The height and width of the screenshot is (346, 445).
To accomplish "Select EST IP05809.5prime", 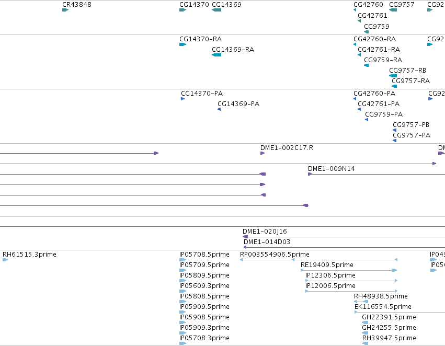I will click(204, 275).
